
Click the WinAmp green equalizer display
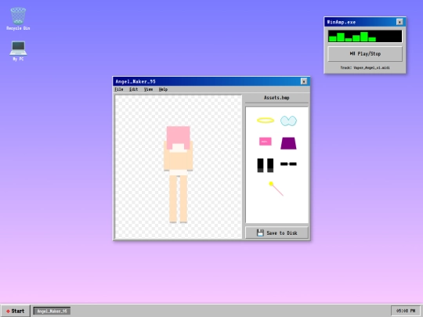(x=365, y=36)
